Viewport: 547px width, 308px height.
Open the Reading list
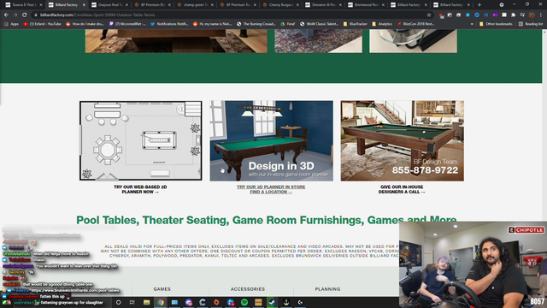[531, 24]
